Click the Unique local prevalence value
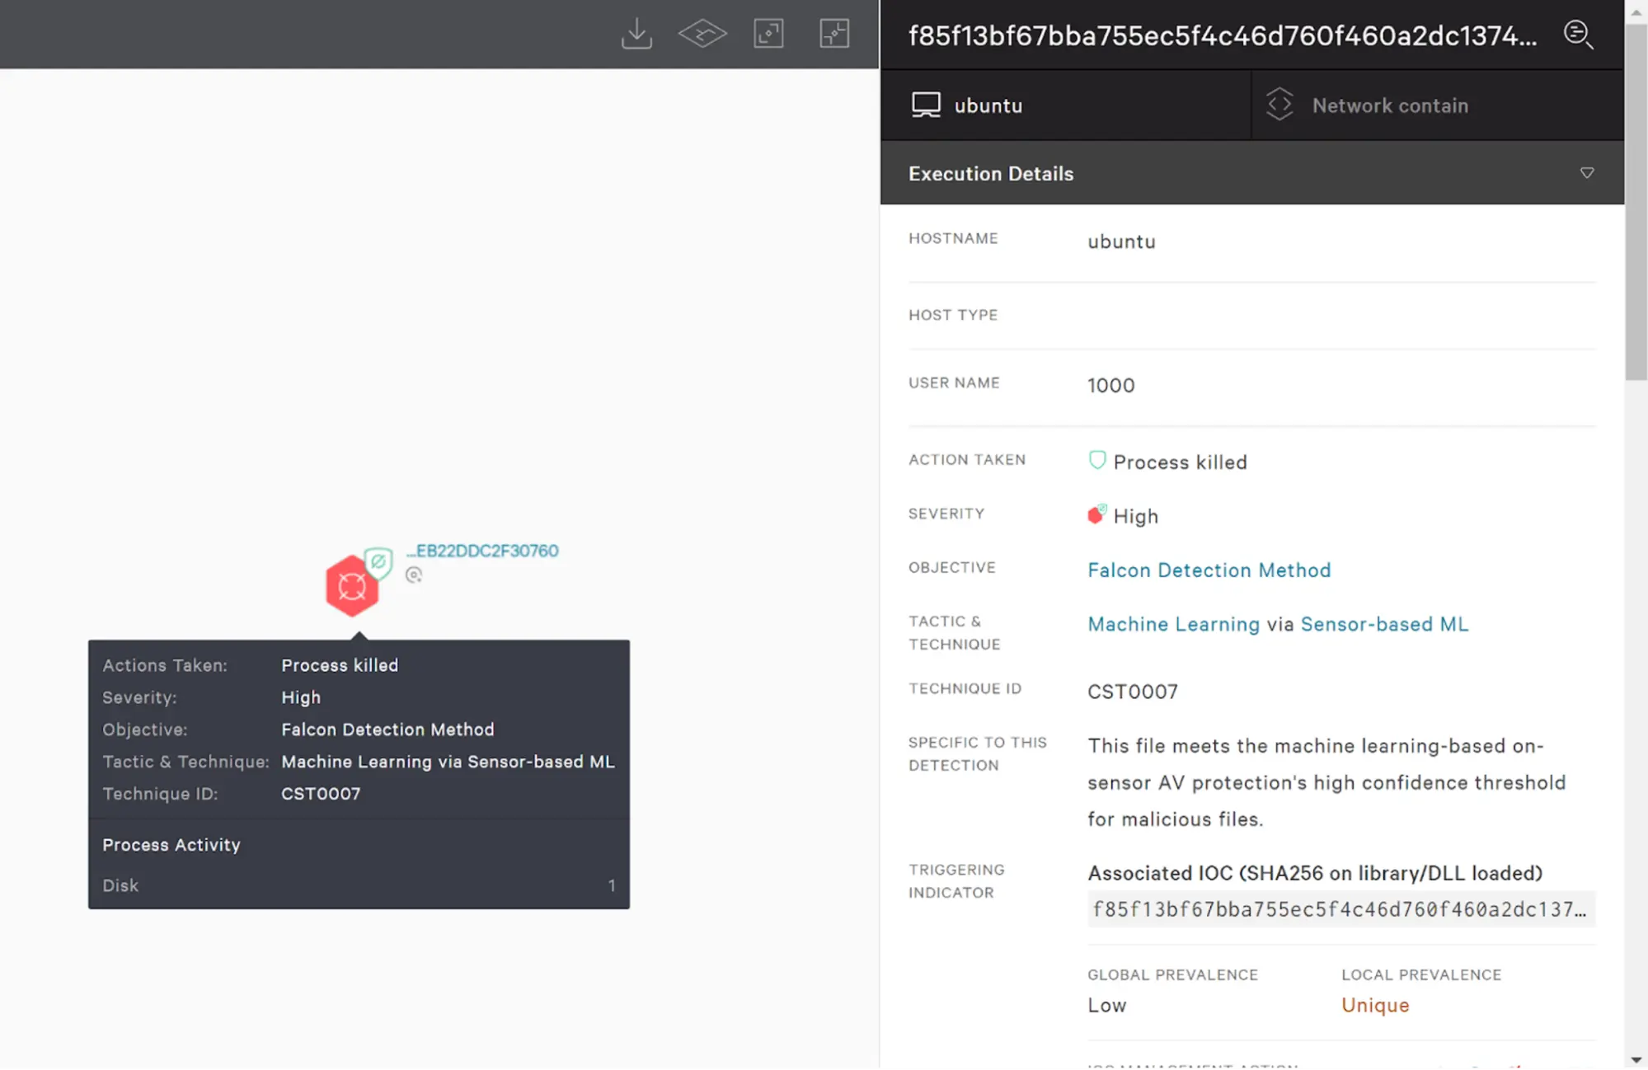This screenshot has width=1648, height=1070. [x=1375, y=1005]
